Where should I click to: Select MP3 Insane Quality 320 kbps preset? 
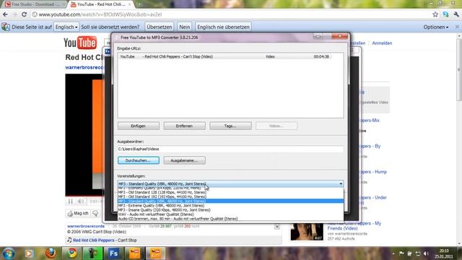[x=230, y=210]
